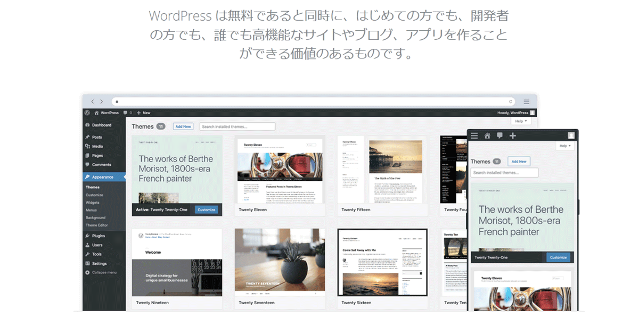Screen dimensions: 639x319
Task: Open the Customize submenu item
Action: 94,195
